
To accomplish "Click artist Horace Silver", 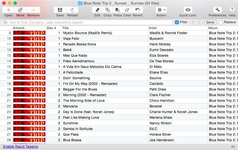I will point(160,134).
